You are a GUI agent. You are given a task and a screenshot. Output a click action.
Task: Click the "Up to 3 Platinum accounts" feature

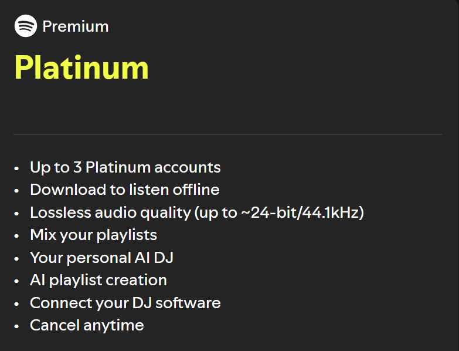[x=125, y=167]
